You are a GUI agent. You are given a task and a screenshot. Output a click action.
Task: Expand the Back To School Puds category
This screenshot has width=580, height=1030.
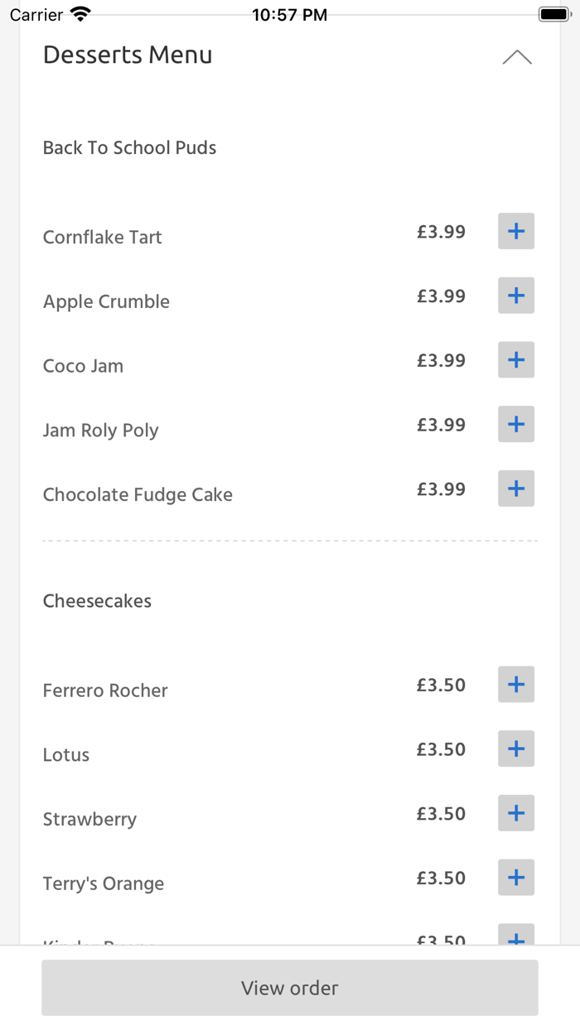point(129,147)
